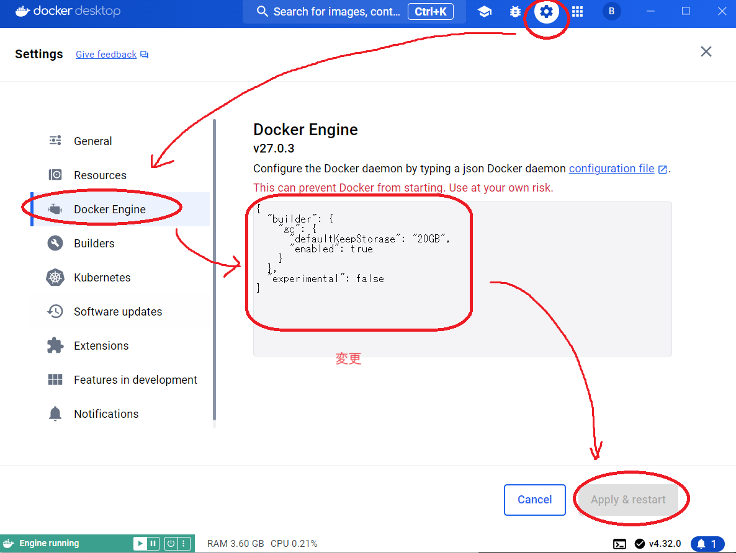This screenshot has height=553, width=736.
Task: Click the account avatar labeled B
Action: (x=612, y=11)
